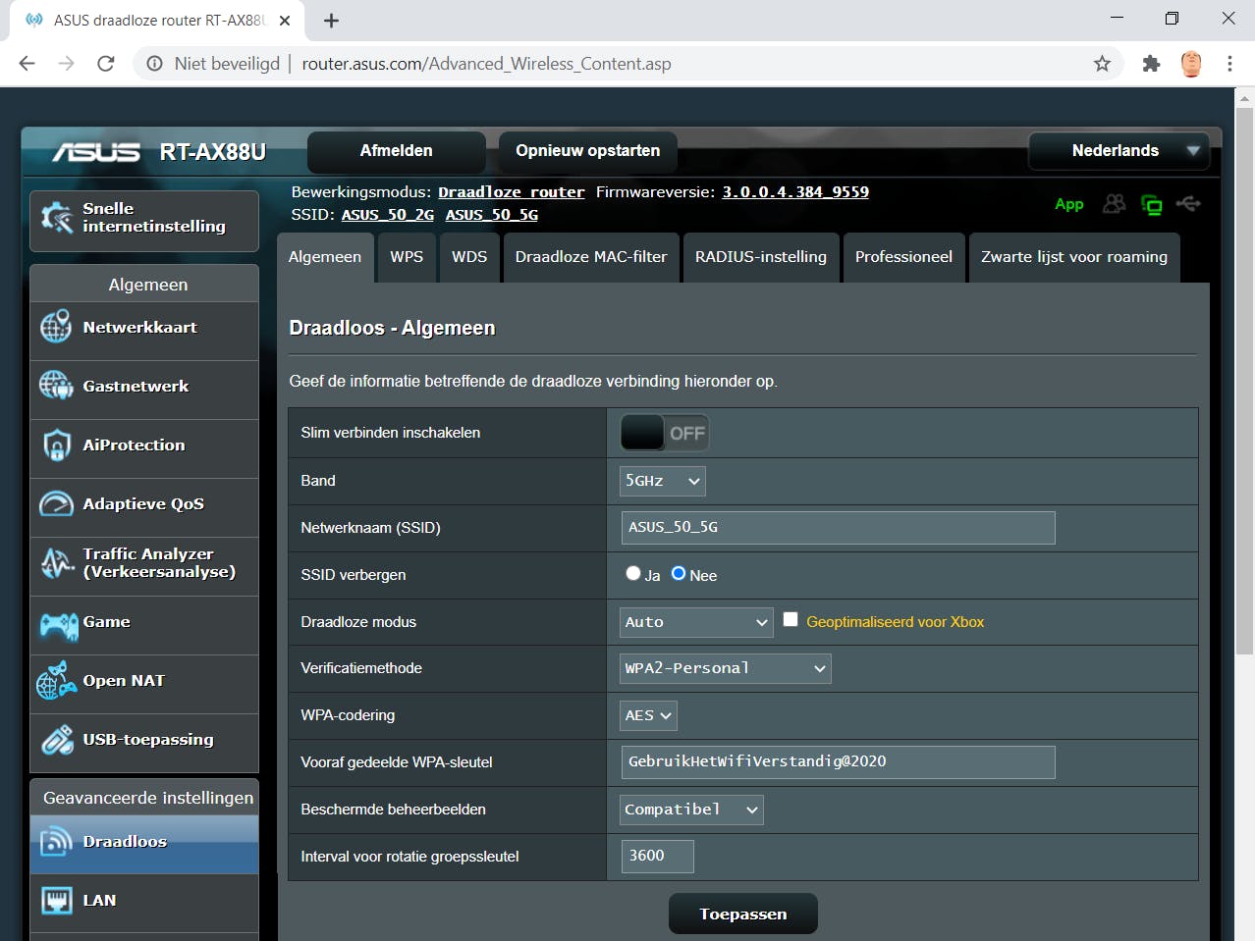Click the Toepassen button

point(743,914)
